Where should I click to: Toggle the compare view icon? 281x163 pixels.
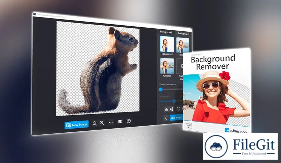[120, 122]
